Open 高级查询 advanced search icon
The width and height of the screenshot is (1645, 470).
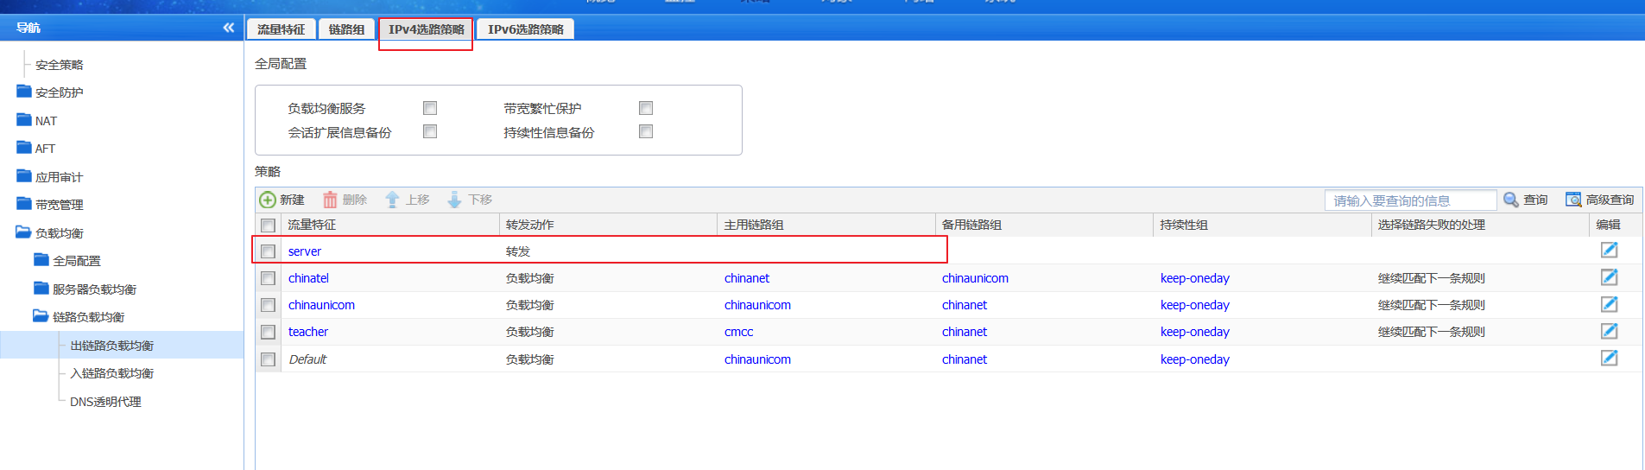click(x=1573, y=200)
